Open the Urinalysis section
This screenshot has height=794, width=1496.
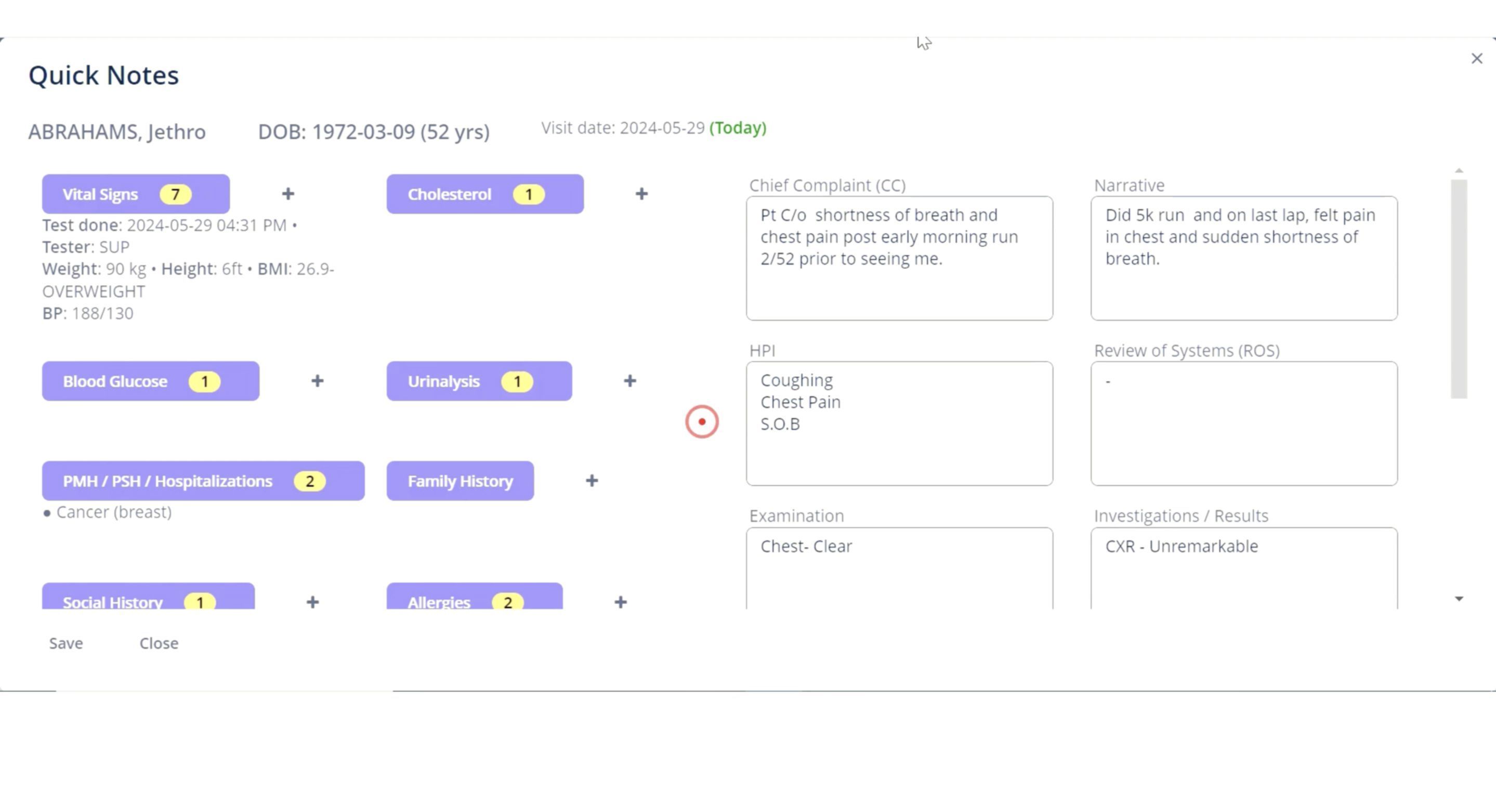(479, 381)
